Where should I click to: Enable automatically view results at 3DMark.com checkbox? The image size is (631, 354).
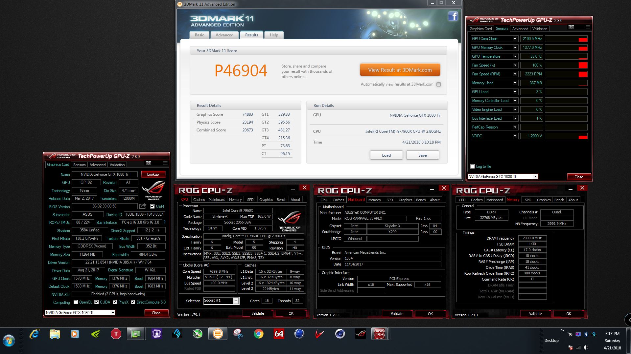pyautogui.click(x=438, y=85)
